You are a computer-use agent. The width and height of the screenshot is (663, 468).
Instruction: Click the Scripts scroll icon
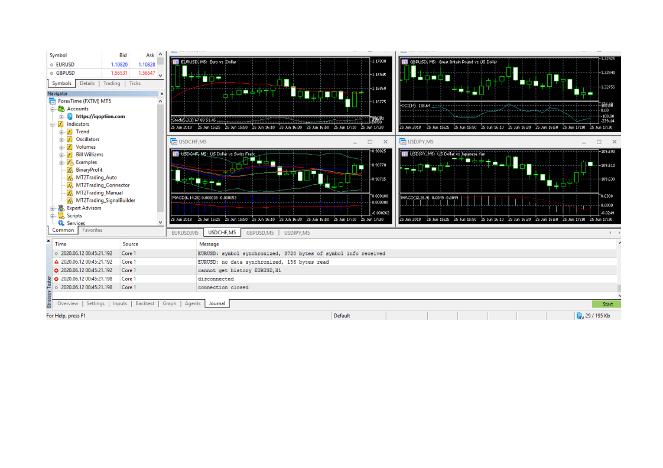(61, 216)
